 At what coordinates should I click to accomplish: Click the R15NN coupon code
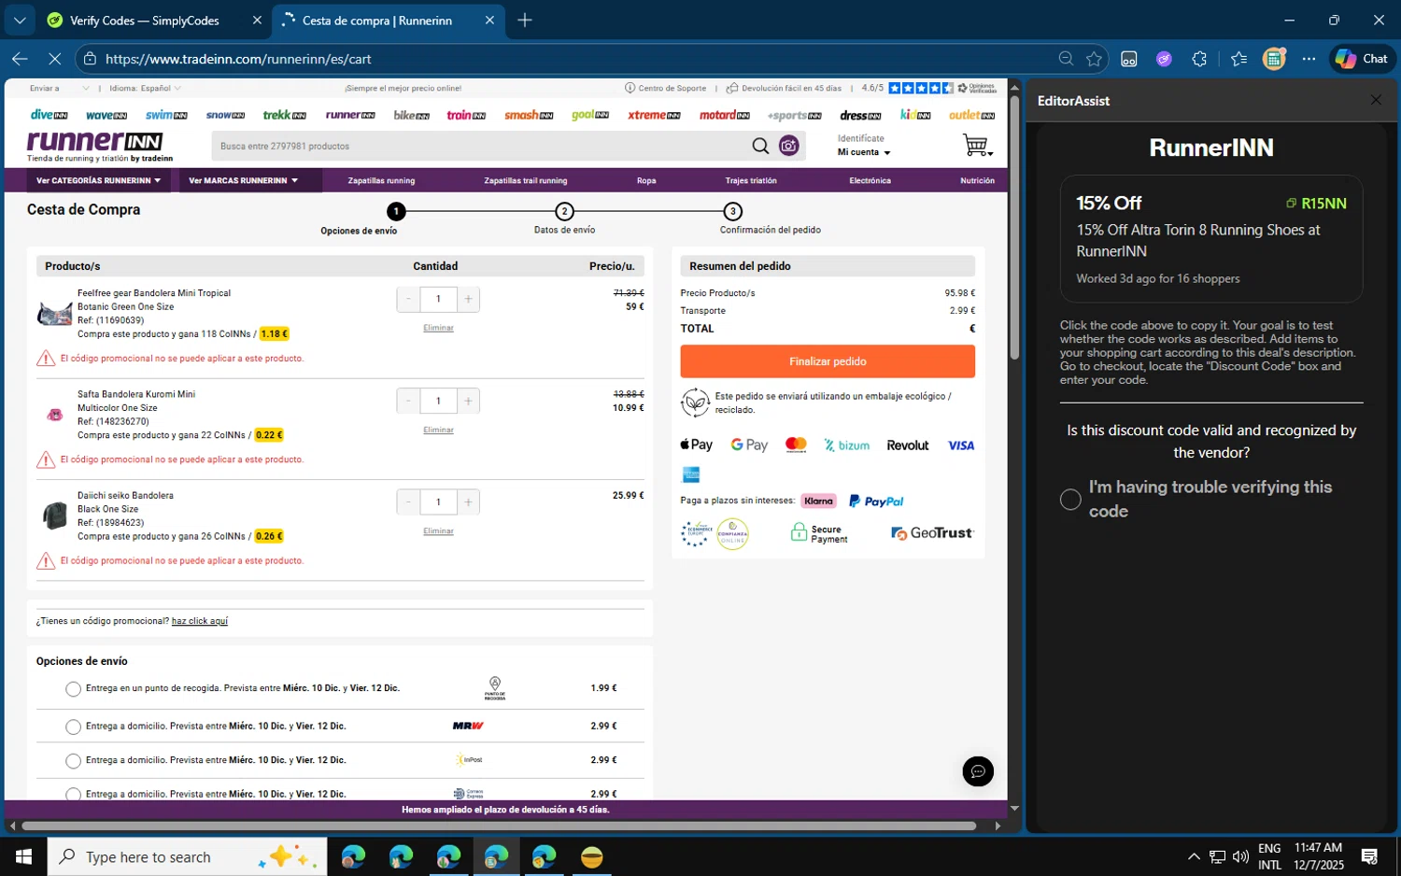[x=1323, y=204]
